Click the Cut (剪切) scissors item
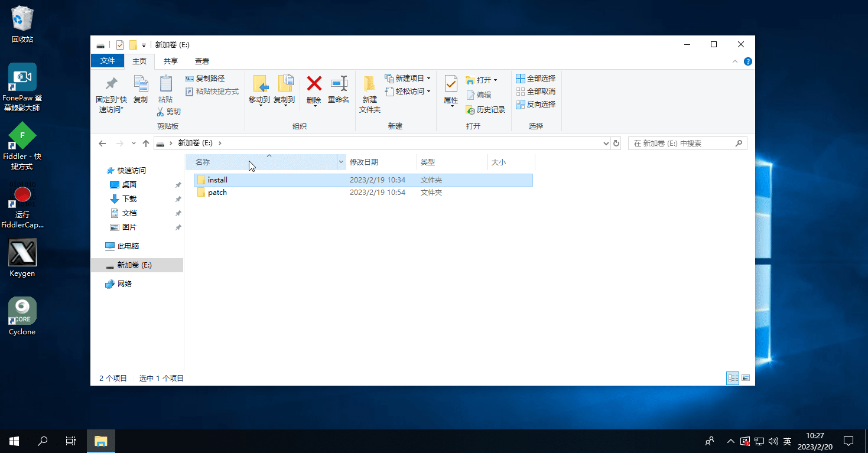Image resolution: width=868 pixels, height=453 pixels. [169, 111]
